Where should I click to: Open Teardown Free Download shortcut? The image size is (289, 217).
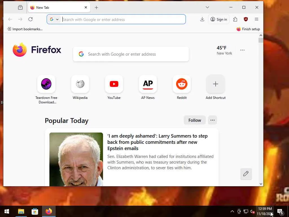click(x=46, y=90)
